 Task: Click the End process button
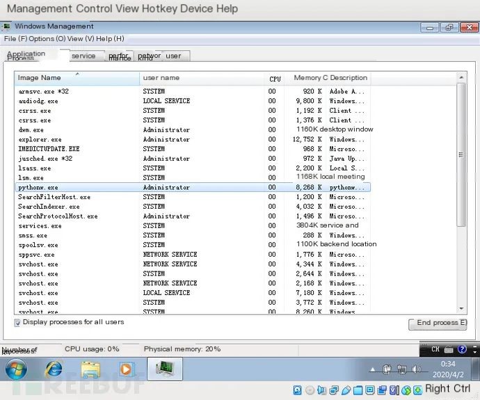pyautogui.click(x=438, y=323)
